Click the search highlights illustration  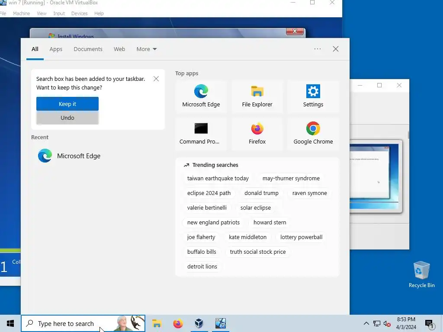(x=129, y=323)
